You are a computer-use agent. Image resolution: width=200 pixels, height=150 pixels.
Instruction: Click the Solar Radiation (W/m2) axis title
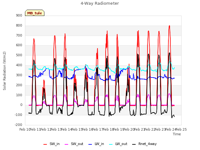(x=4, y=71)
